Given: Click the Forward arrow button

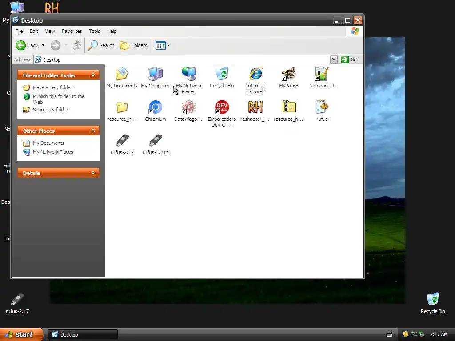Looking at the screenshot, I should 56,45.
